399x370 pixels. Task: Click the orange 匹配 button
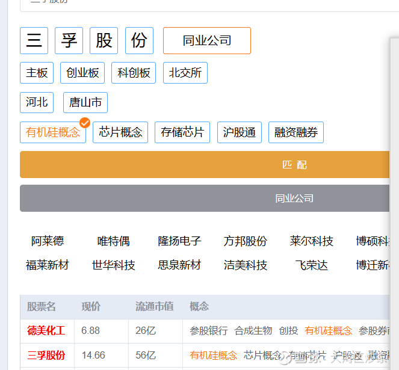coord(205,165)
